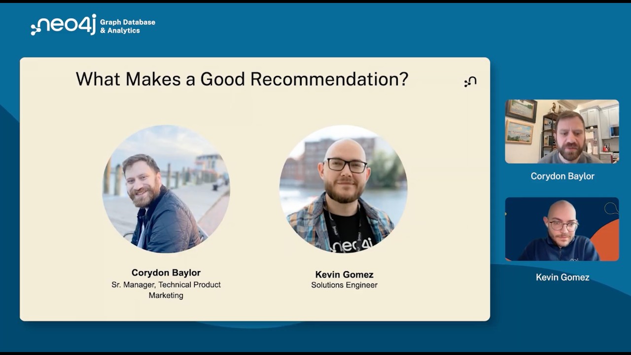Click the bold 'Corydon Baylor' name on slide
This screenshot has height=355, width=631.
[166, 273]
